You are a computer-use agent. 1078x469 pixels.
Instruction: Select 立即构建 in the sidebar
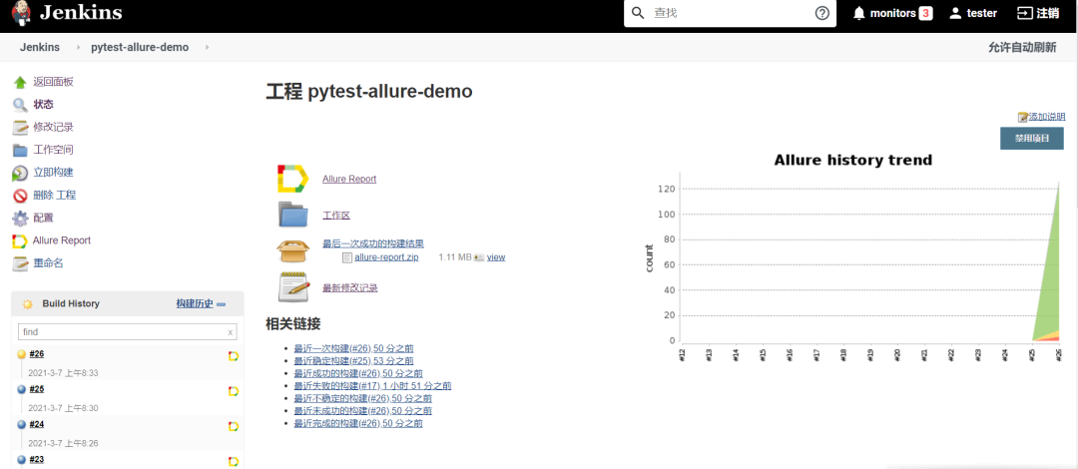53,173
